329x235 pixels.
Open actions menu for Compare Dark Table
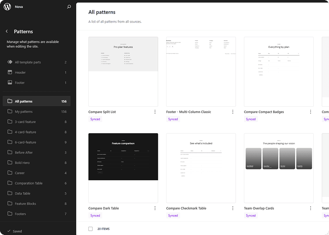(x=155, y=208)
